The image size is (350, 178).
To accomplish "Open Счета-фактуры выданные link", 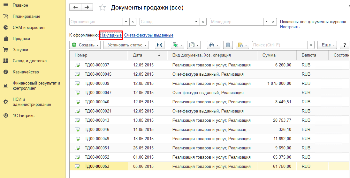I will (148, 35).
